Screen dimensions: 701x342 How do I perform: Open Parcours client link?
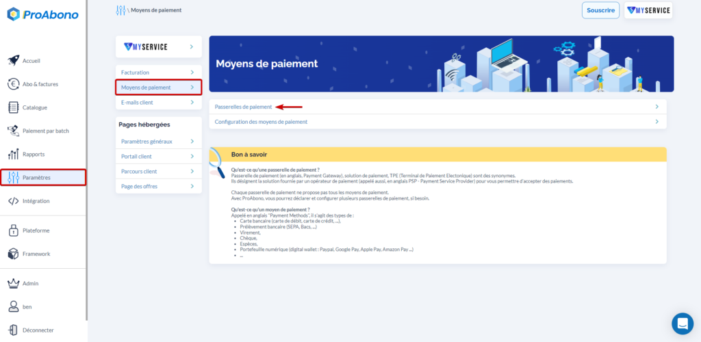(139, 172)
